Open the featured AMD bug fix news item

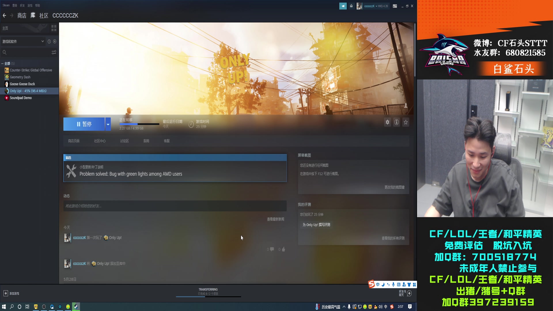175,168
